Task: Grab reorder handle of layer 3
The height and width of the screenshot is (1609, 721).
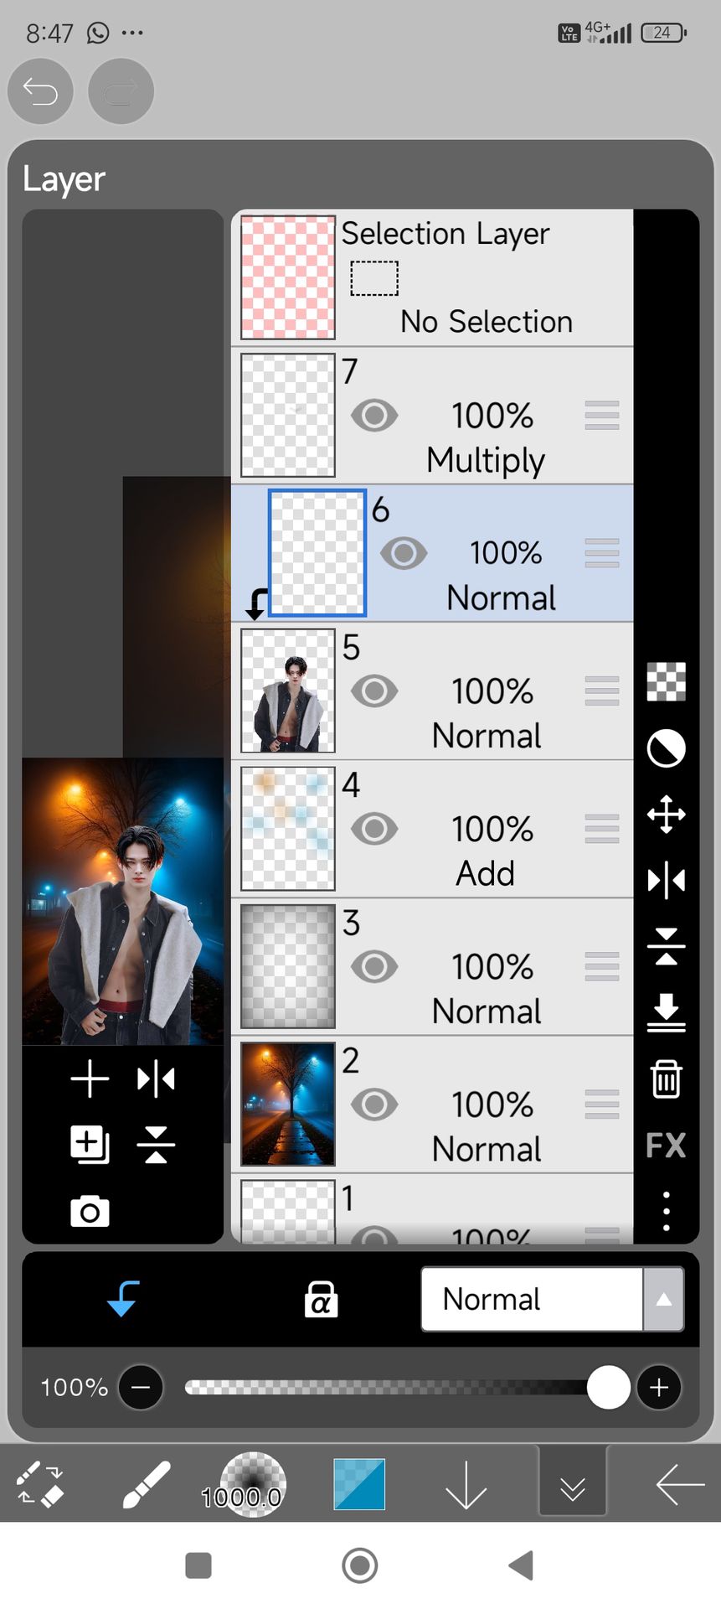Action: (602, 966)
